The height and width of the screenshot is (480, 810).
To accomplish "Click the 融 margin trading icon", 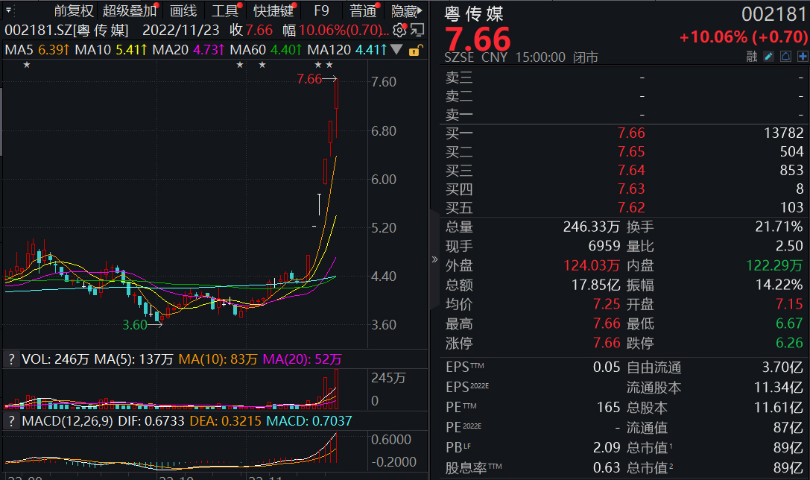I will 753,55.
